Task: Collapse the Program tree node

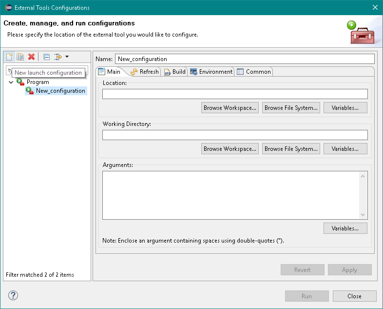Action: (x=11, y=82)
